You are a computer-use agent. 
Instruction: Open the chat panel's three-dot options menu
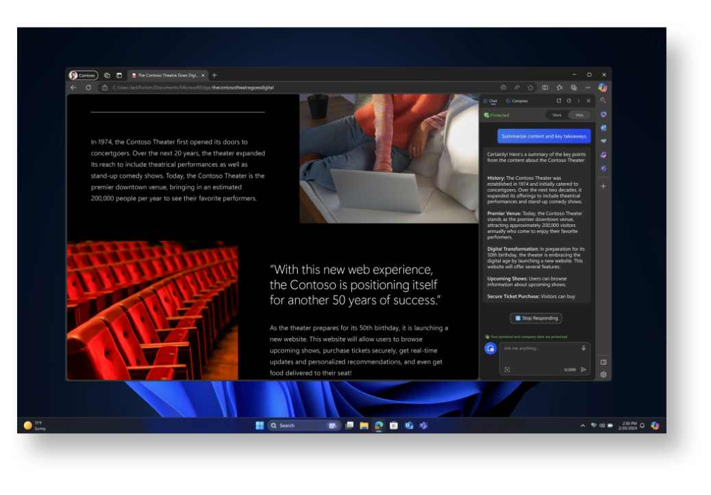pyautogui.click(x=577, y=101)
